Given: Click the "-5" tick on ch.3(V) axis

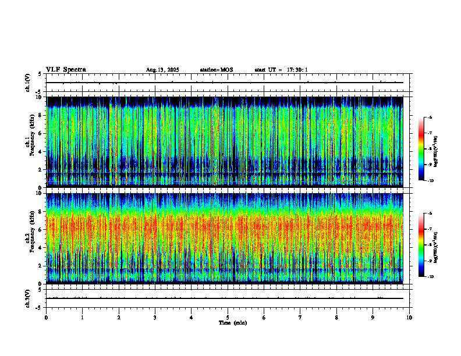Looking at the screenshot, I should [x=38, y=308].
